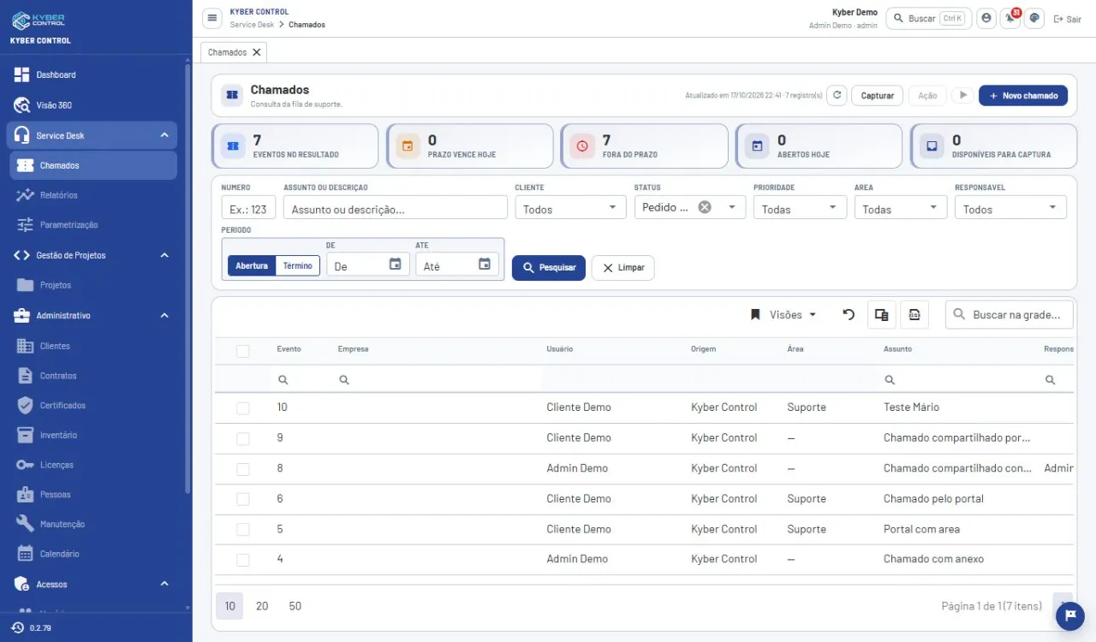Click the Sair logout link

(x=1067, y=19)
